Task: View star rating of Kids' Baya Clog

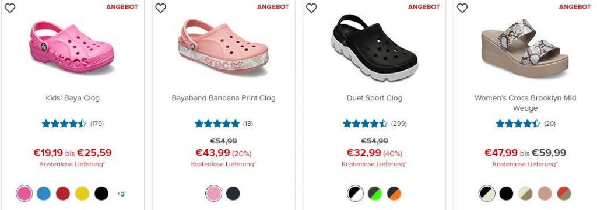Action: pos(64,124)
